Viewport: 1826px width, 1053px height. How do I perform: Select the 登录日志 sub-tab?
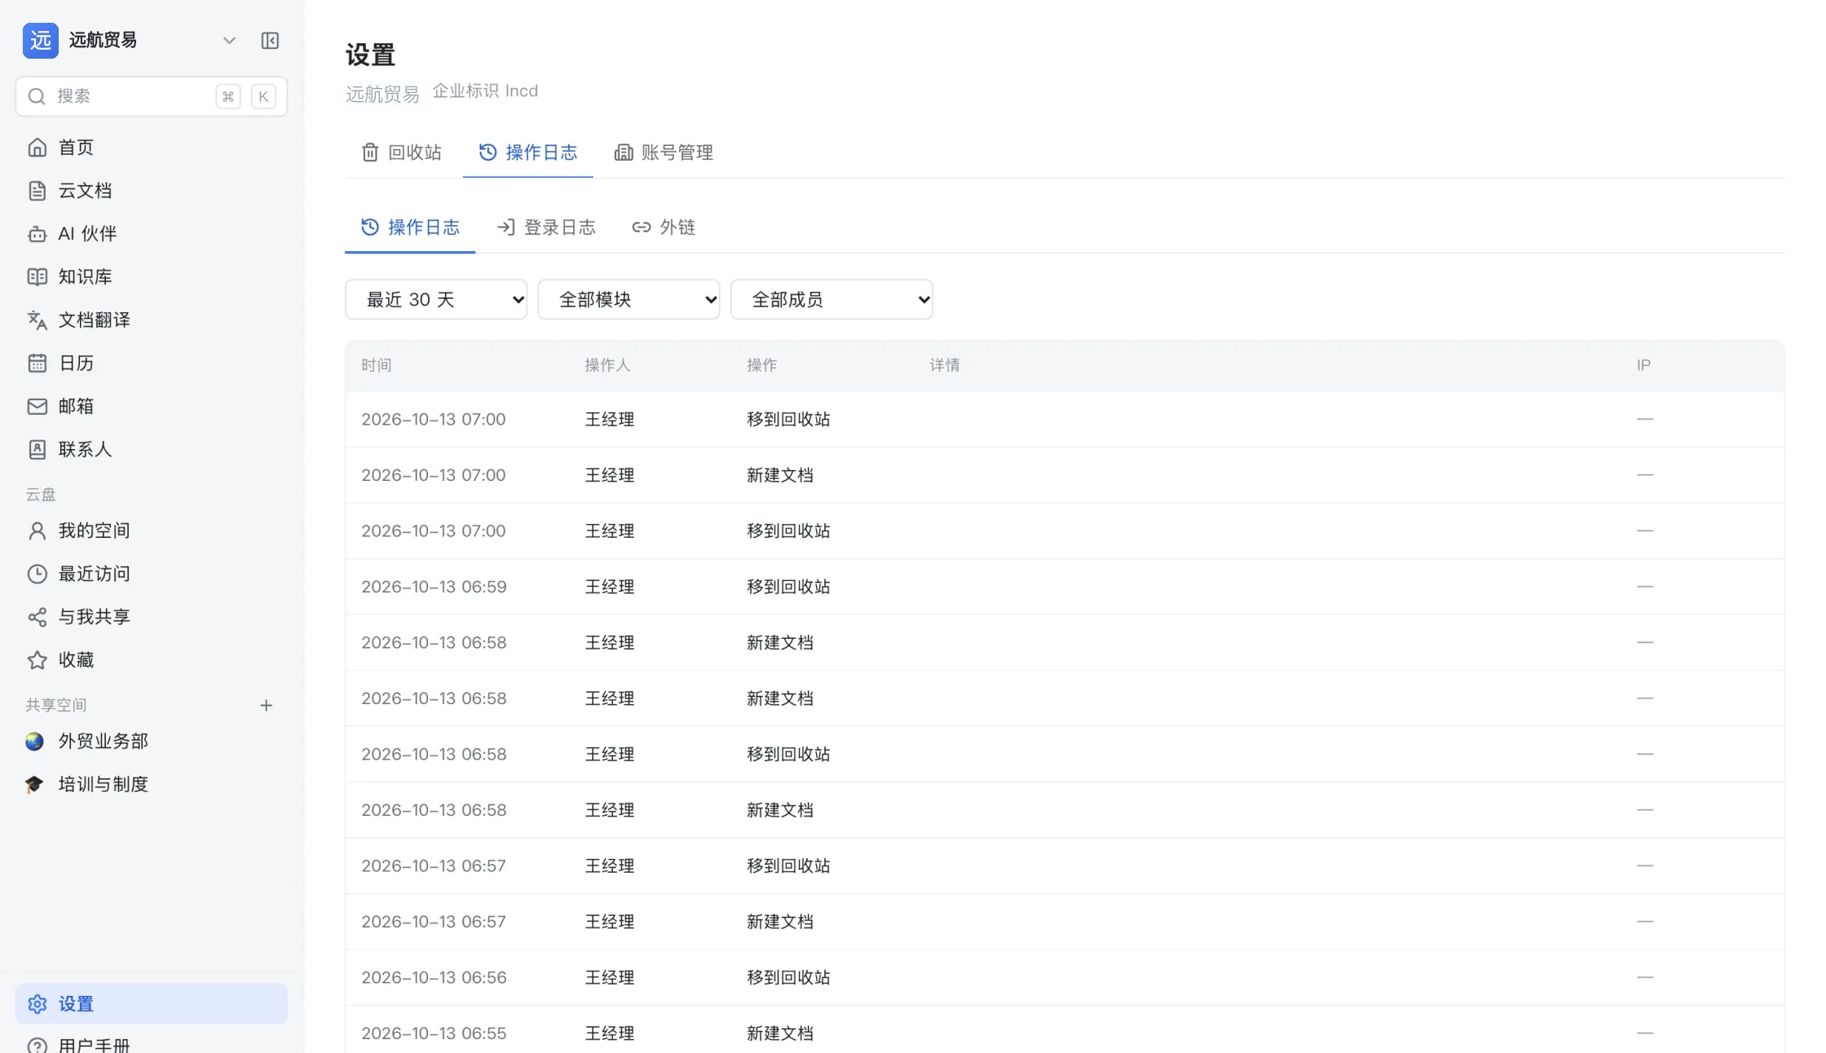click(x=546, y=227)
